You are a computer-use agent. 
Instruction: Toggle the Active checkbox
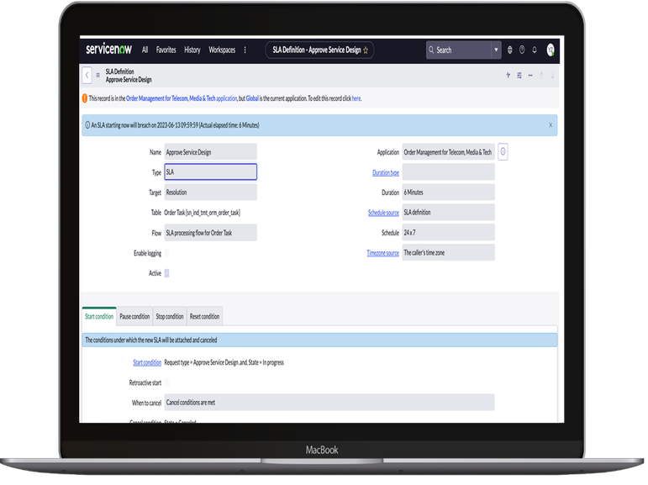click(x=167, y=273)
